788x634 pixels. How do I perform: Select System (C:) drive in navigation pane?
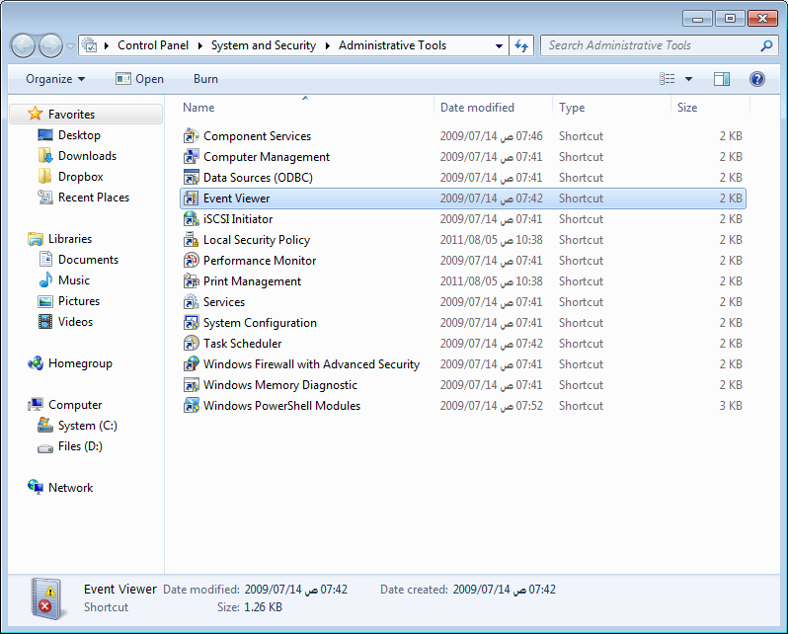click(87, 426)
